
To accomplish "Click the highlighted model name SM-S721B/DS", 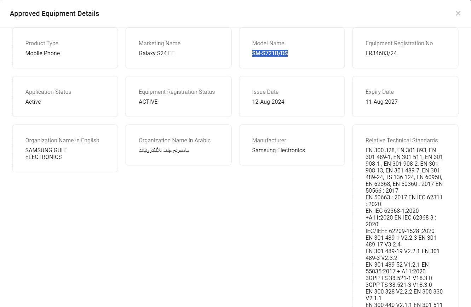I will (270, 53).
